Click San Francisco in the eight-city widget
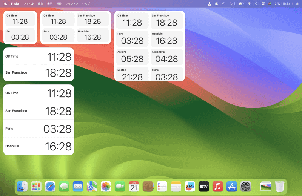 pyautogui.click(x=166, y=21)
